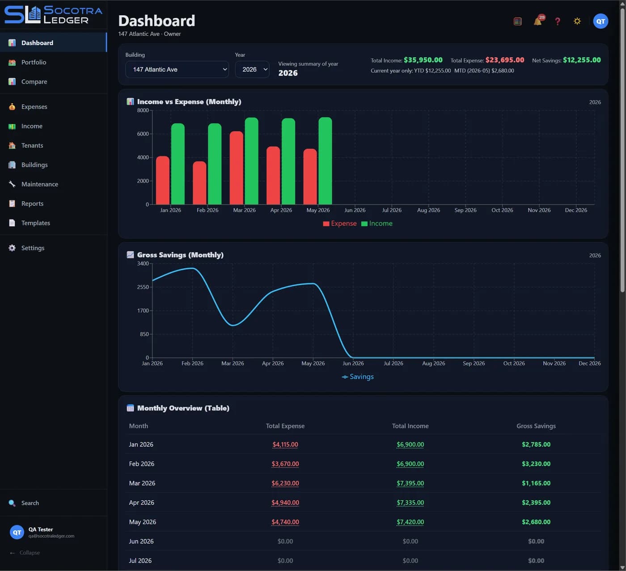Click the Socotra Ledger logo
The height and width of the screenshot is (571, 626).
coord(53,15)
